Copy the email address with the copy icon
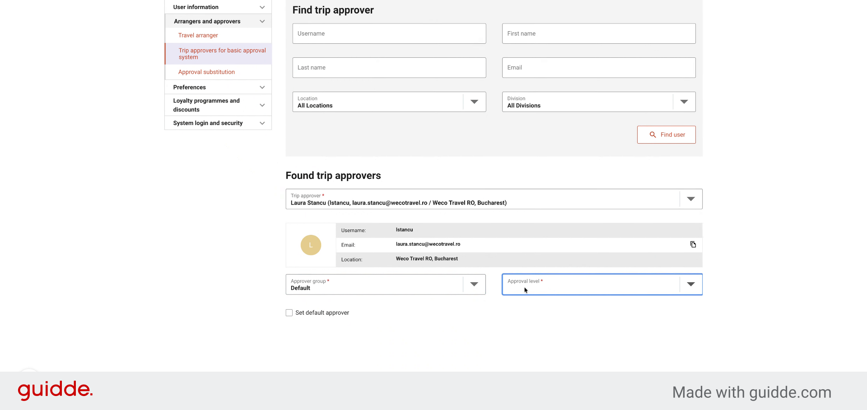Screen dimensions: 867x410 pyautogui.click(x=693, y=244)
